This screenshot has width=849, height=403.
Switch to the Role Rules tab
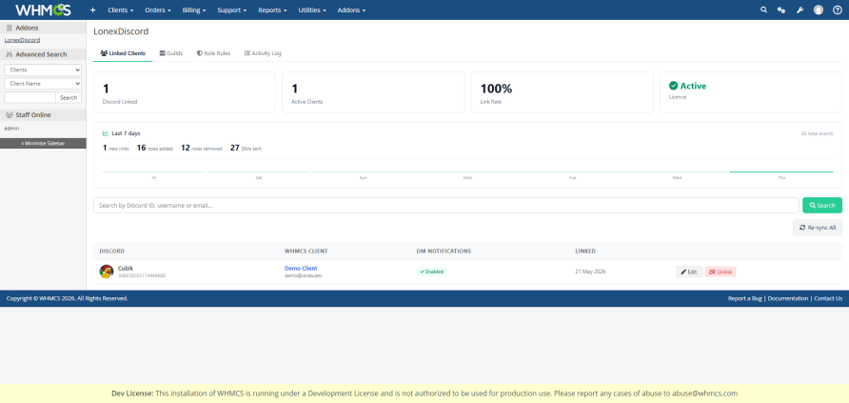tap(213, 53)
